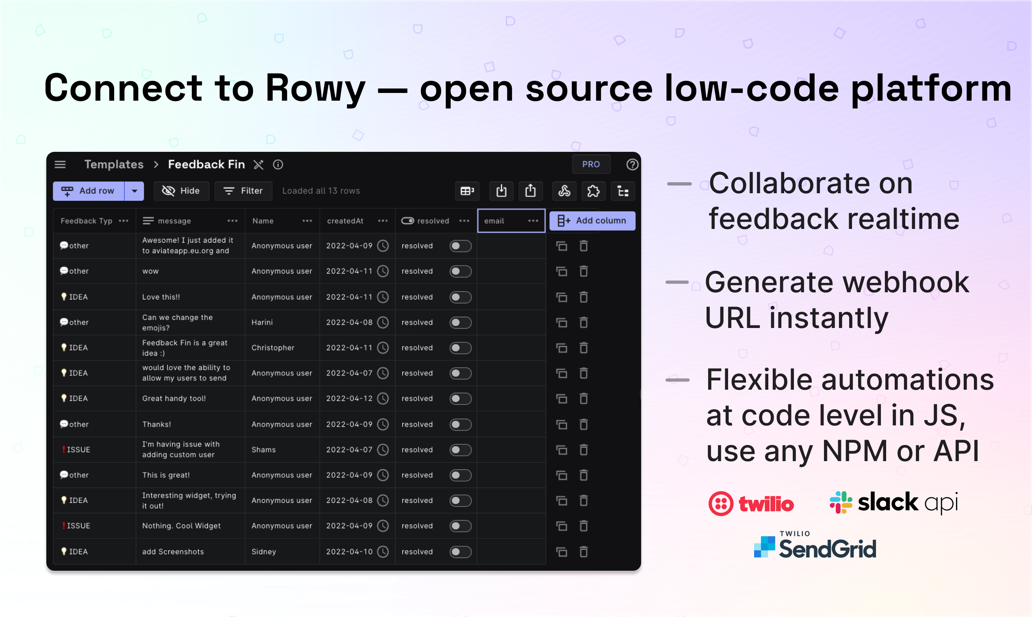Expand the Add row dropdown arrow
Viewport: 1032px width, 617px height.
(x=134, y=191)
